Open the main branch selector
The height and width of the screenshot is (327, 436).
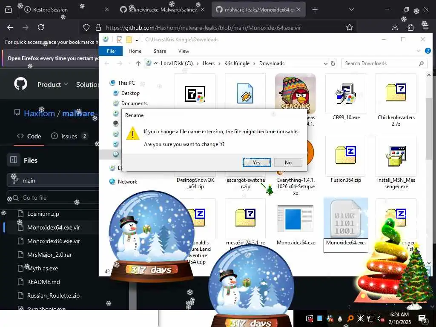[53, 181]
